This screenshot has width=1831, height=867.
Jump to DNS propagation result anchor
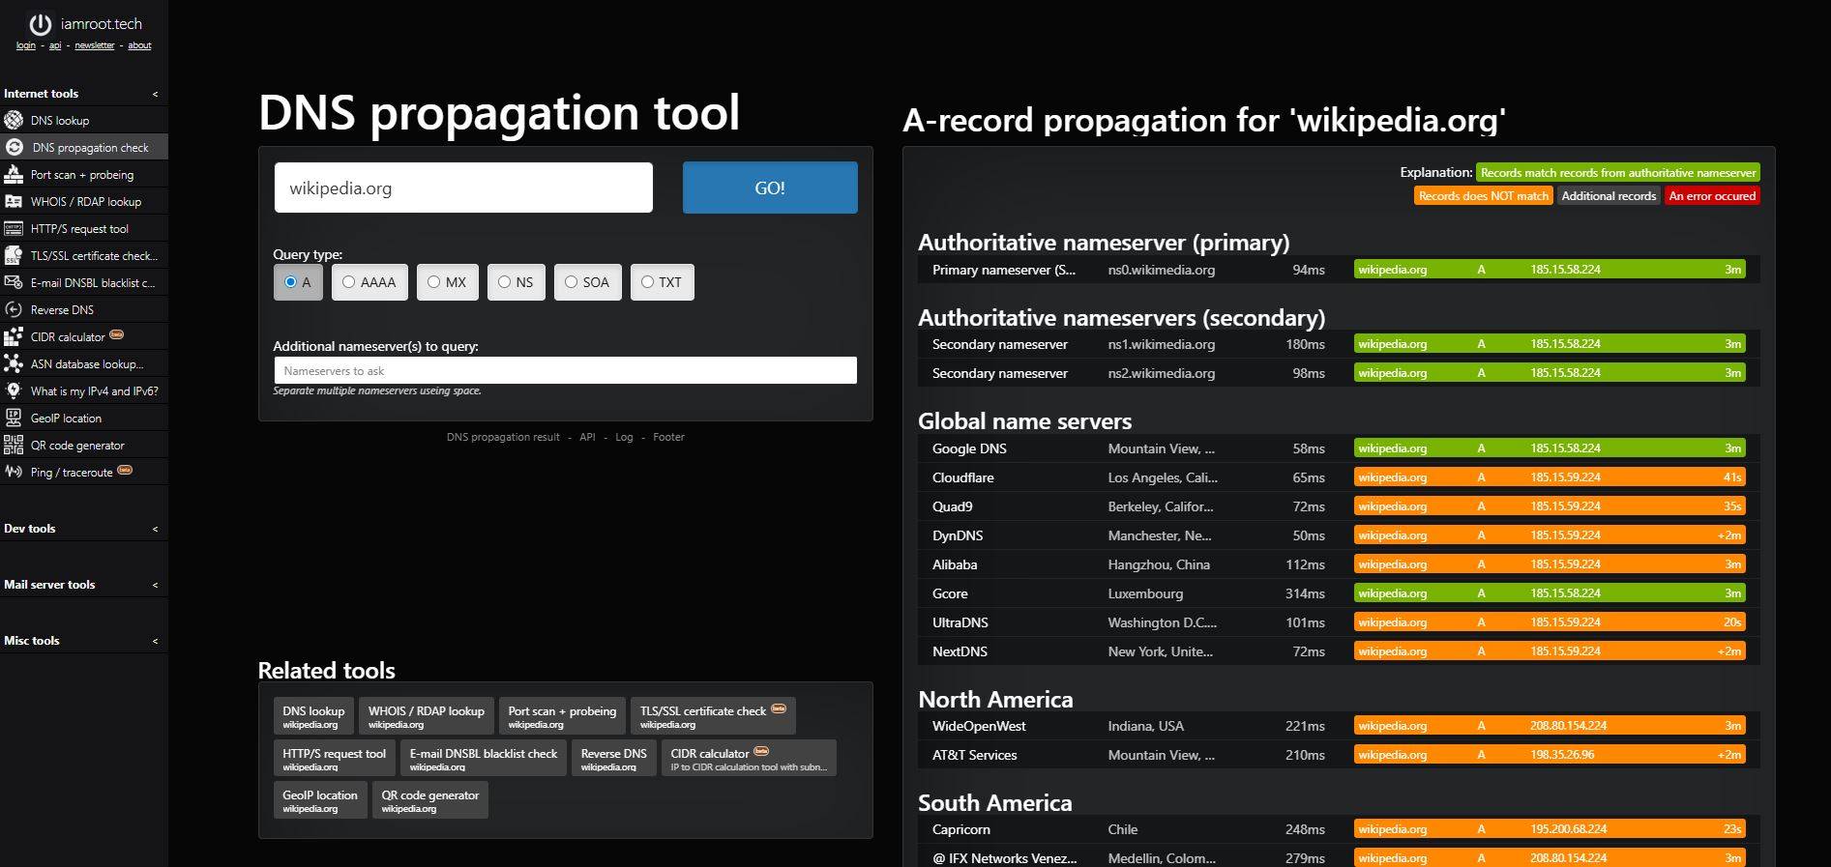tap(503, 437)
